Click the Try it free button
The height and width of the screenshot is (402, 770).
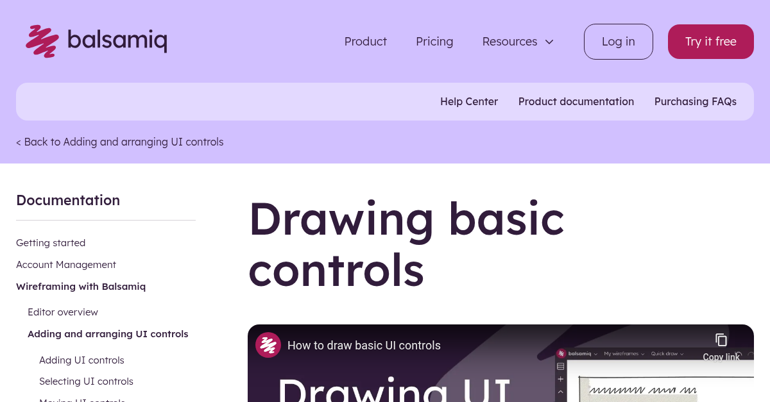[x=710, y=42]
